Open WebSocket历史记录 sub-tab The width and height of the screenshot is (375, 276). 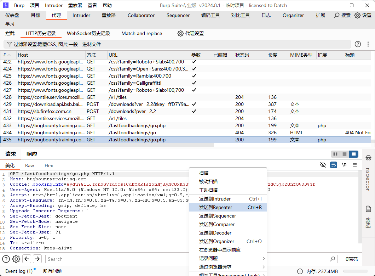point(88,33)
